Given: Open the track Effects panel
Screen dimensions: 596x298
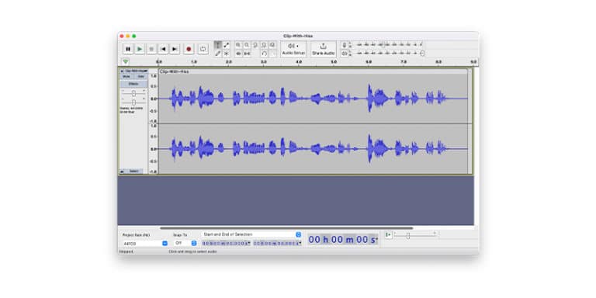Looking at the screenshot, I should 133,84.
